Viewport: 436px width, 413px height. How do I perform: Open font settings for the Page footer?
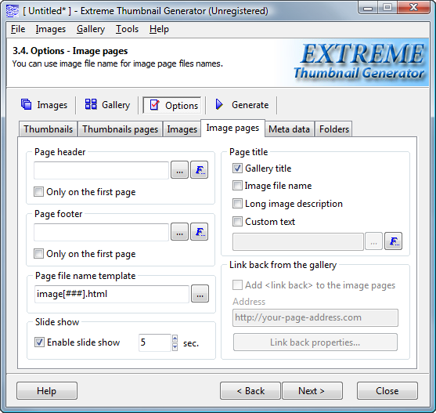point(199,231)
